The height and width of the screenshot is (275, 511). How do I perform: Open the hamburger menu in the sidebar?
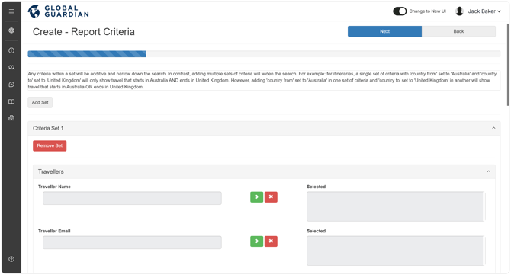[11, 11]
